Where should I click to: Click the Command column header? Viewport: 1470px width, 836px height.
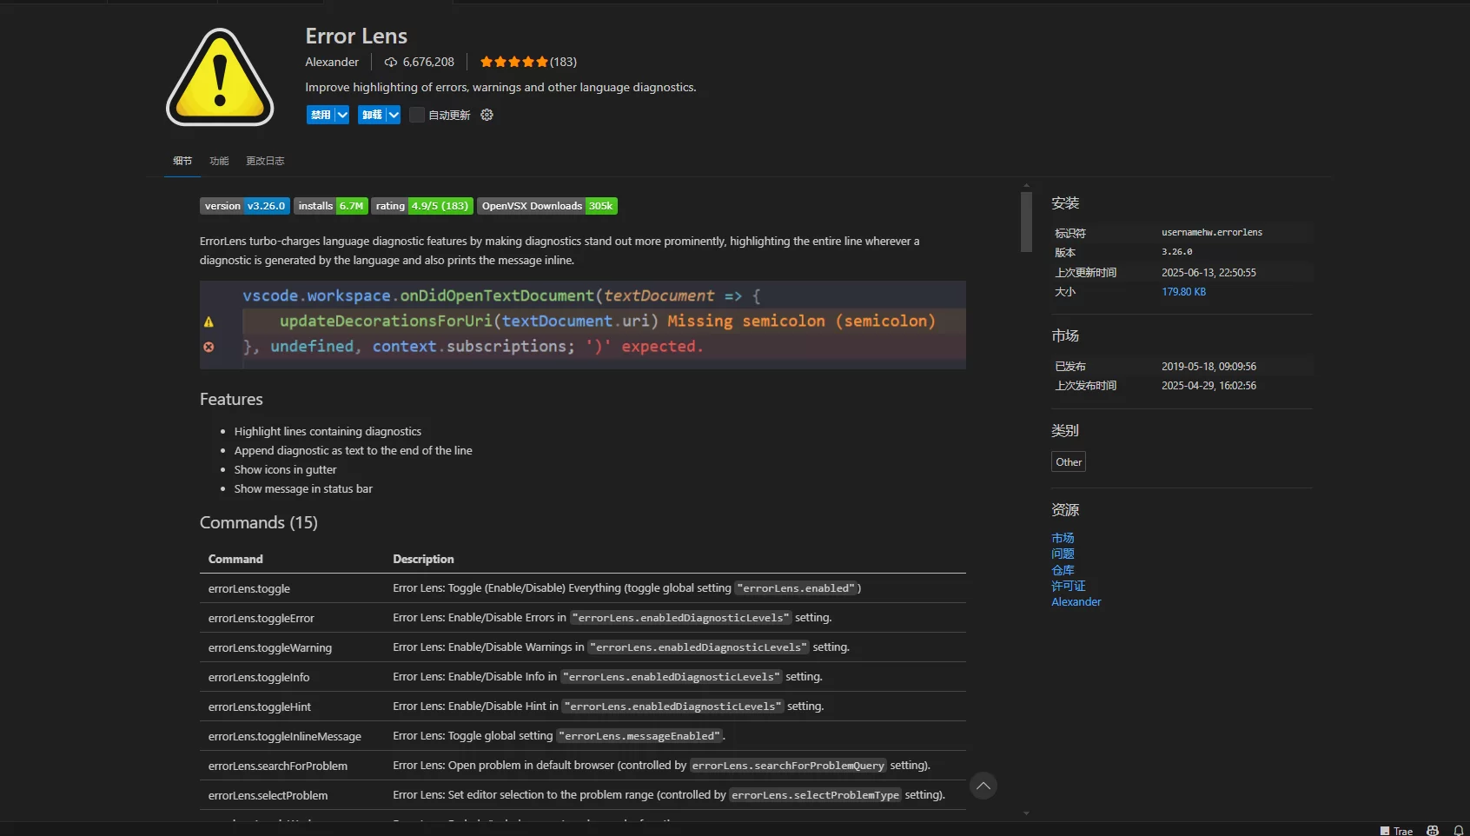point(235,559)
